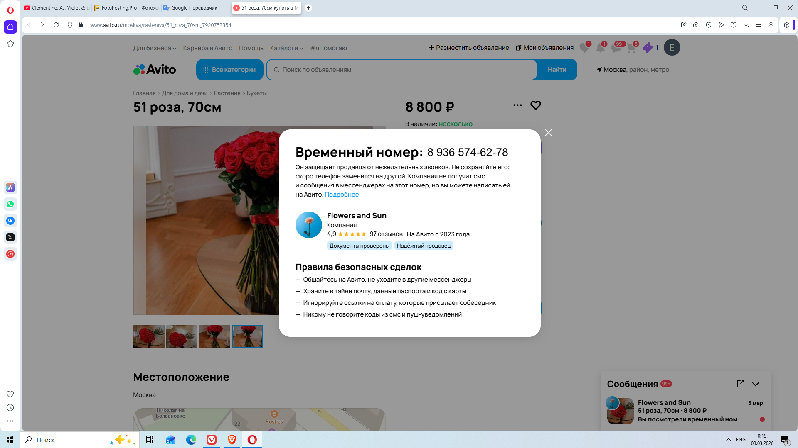Open Brave browser from the taskbar
798x448 pixels.
[232, 440]
